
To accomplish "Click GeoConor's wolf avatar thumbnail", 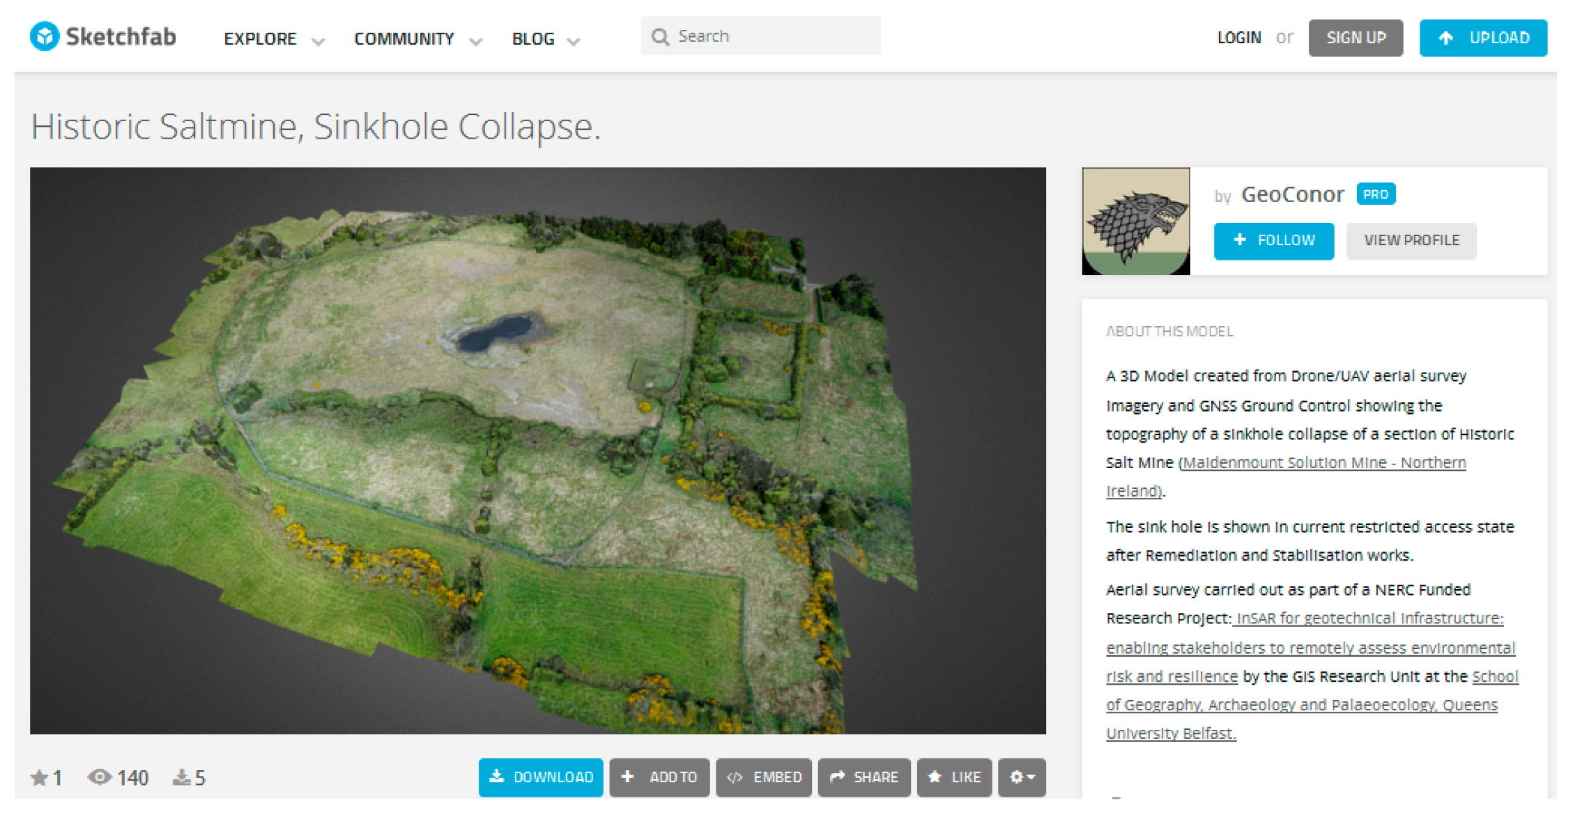I will click(1135, 221).
